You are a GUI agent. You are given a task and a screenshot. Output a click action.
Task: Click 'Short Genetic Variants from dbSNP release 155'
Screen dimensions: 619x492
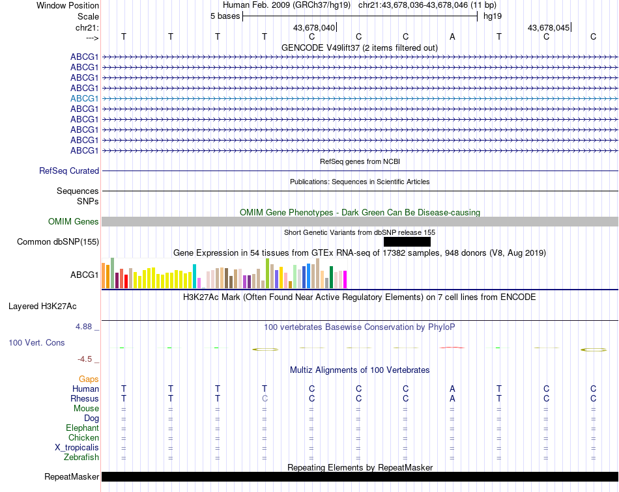click(360, 232)
